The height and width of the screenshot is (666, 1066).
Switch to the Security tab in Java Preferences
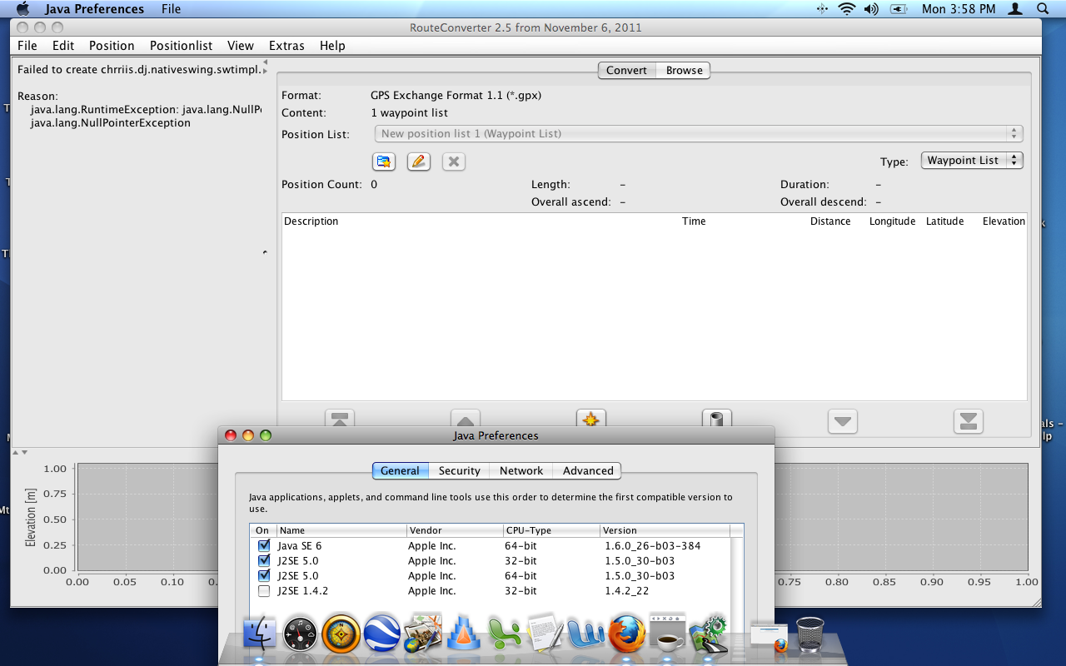tap(460, 470)
